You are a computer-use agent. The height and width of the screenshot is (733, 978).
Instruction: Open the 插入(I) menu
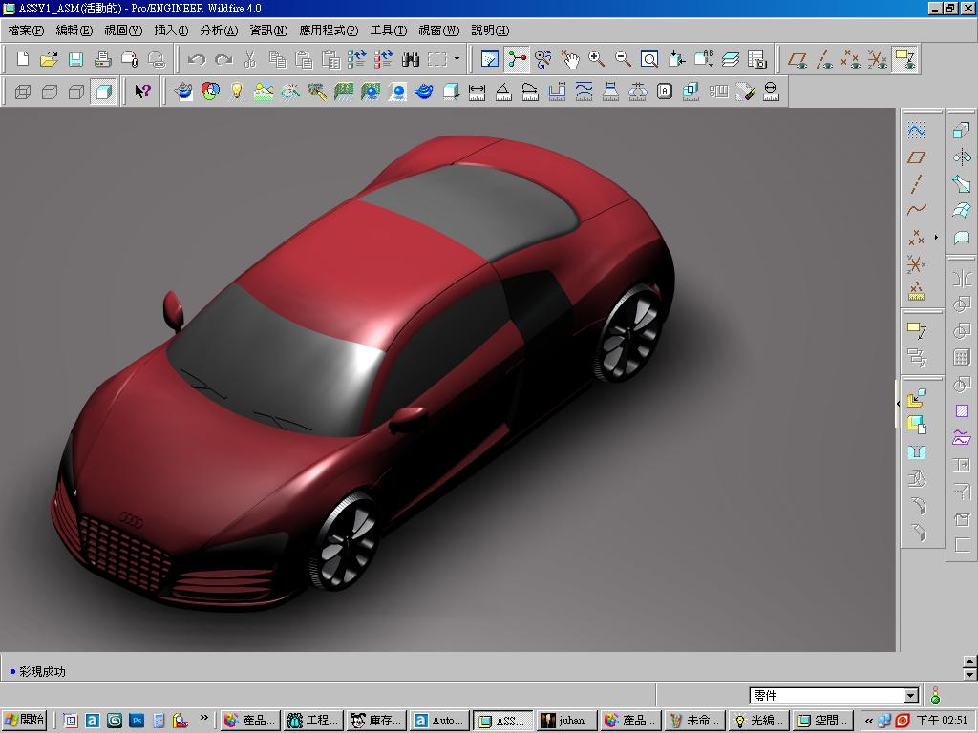tap(171, 30)
